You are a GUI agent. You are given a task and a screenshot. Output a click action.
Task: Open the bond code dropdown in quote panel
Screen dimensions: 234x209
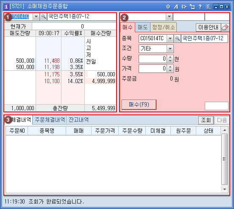click(x=36, y=17)
